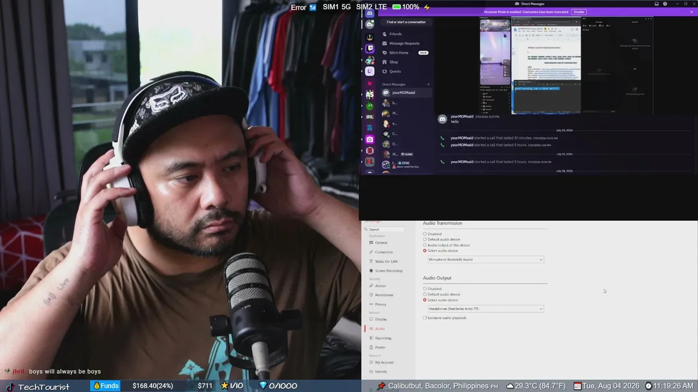
Task: Click the General settings icon
Action: click(371, 242)
